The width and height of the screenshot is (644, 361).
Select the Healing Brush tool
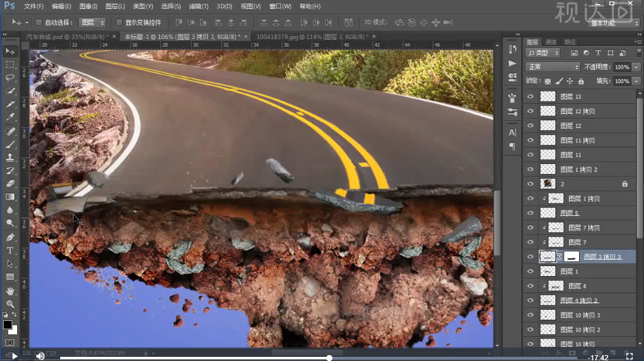pyautogui.click(x=10, y=132)
